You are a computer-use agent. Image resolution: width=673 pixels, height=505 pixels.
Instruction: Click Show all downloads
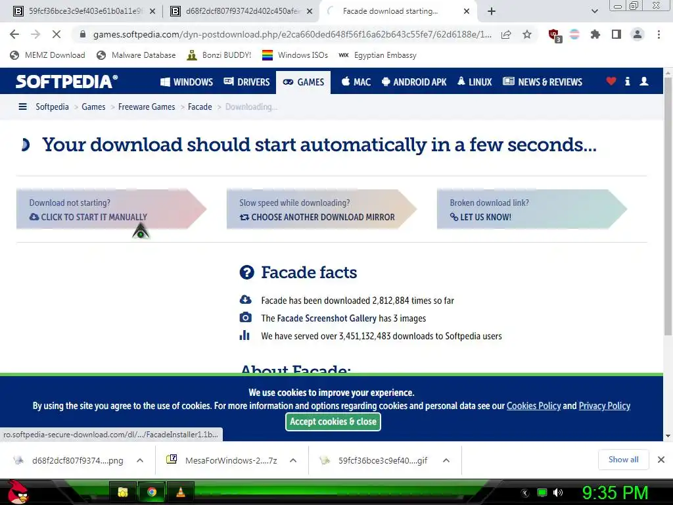pos(623,460)
